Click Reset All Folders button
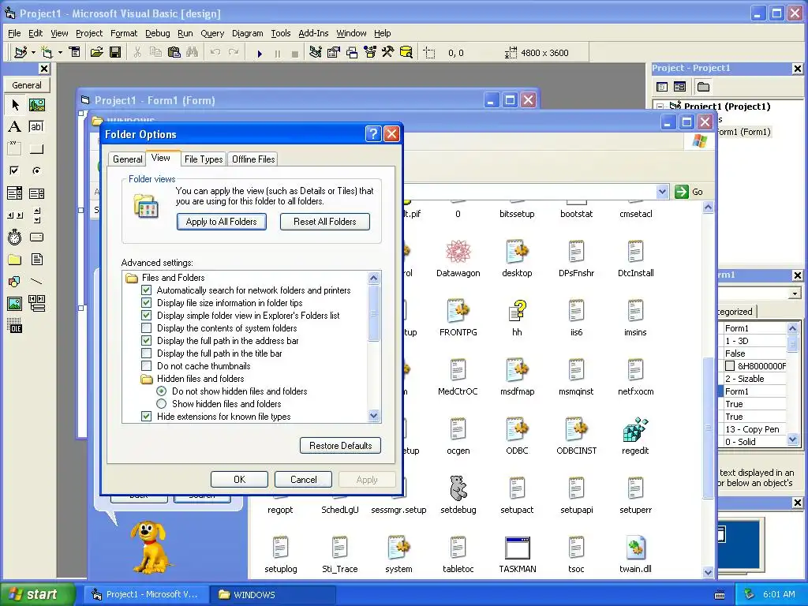 324,222
